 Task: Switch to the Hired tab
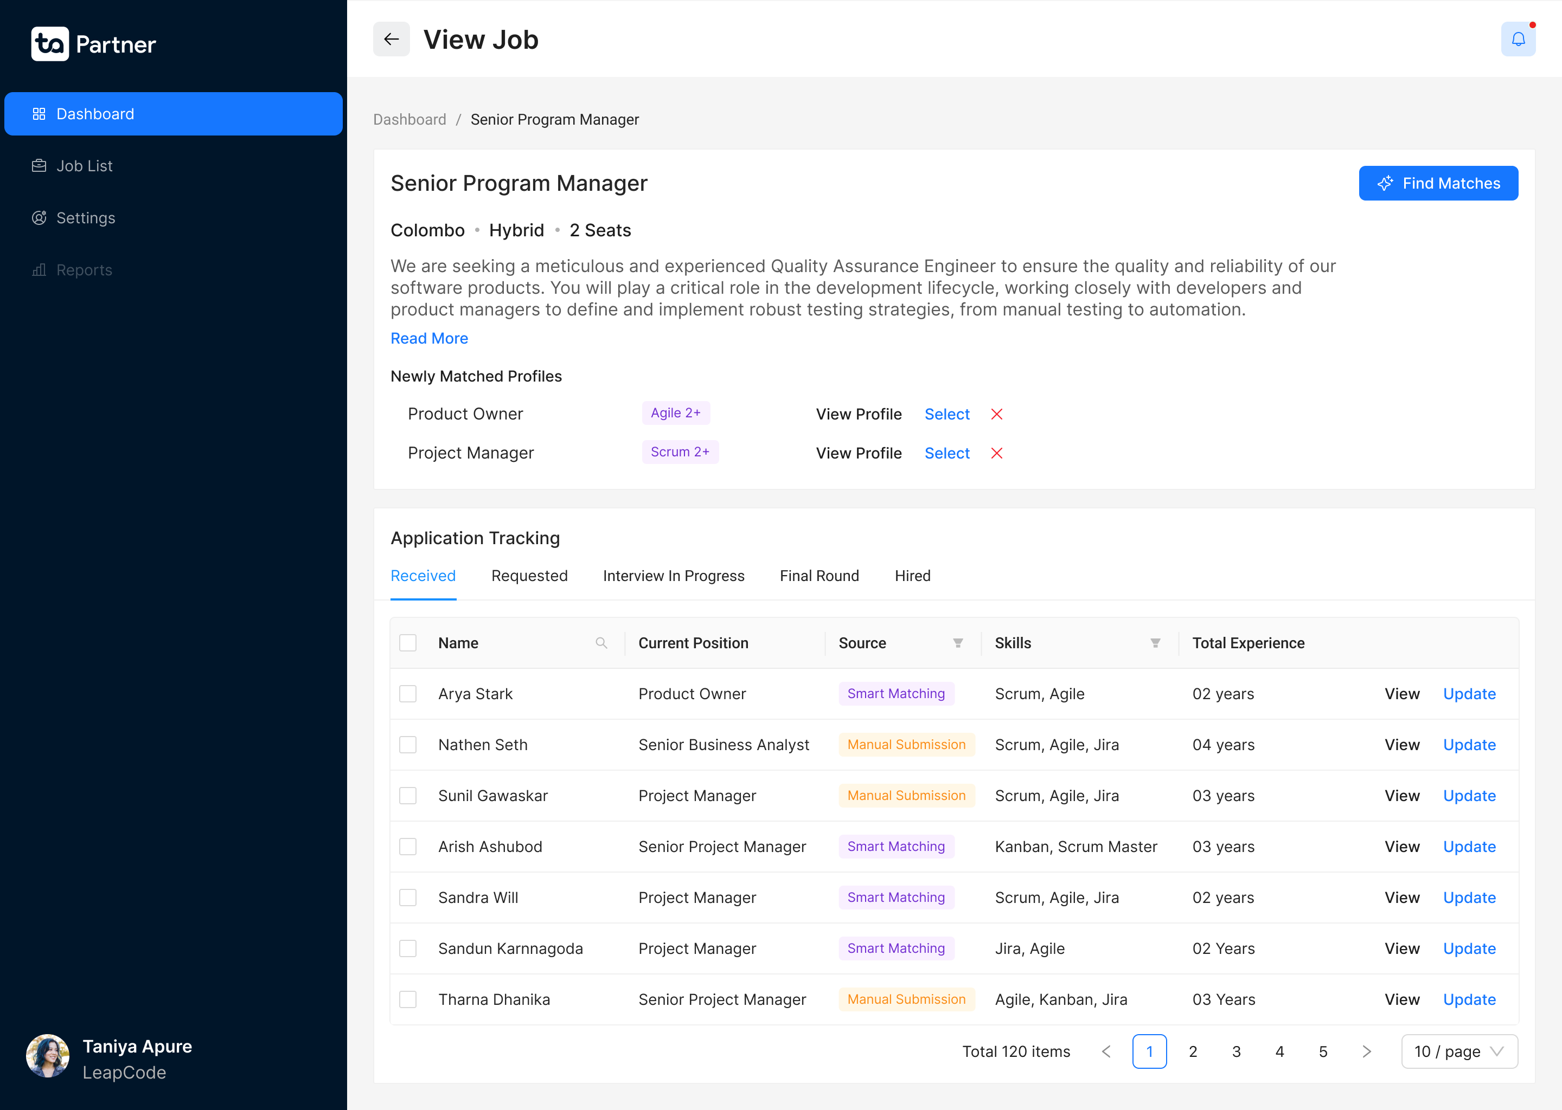point(912,576)
